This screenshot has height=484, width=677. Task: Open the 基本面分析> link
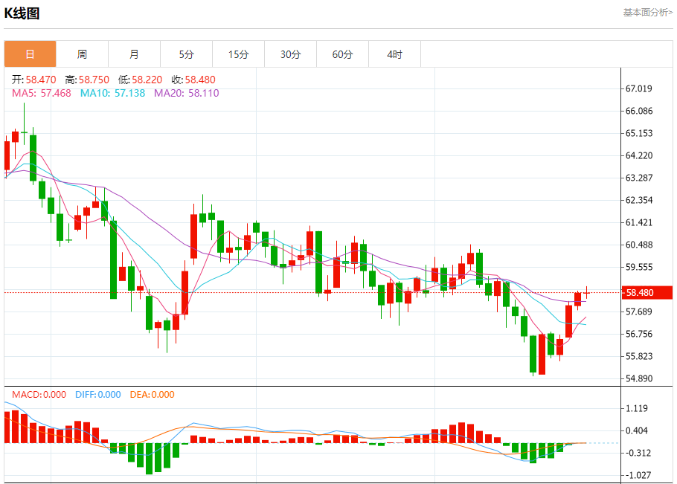click(648, 13)
